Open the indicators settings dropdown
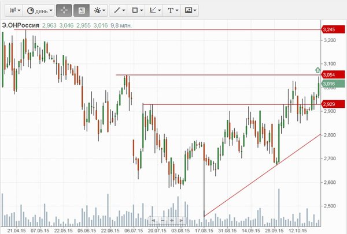347x234 pixels. [x=99, y=10]
